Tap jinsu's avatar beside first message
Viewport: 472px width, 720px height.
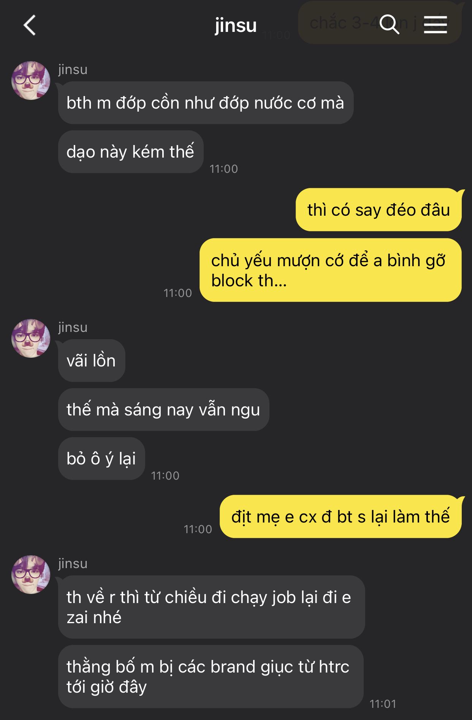pyautogui.click(x=31, y=81)
